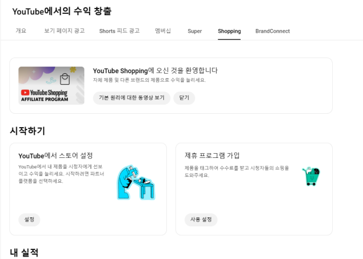Switch to the 개요 tab

point(21,31)
